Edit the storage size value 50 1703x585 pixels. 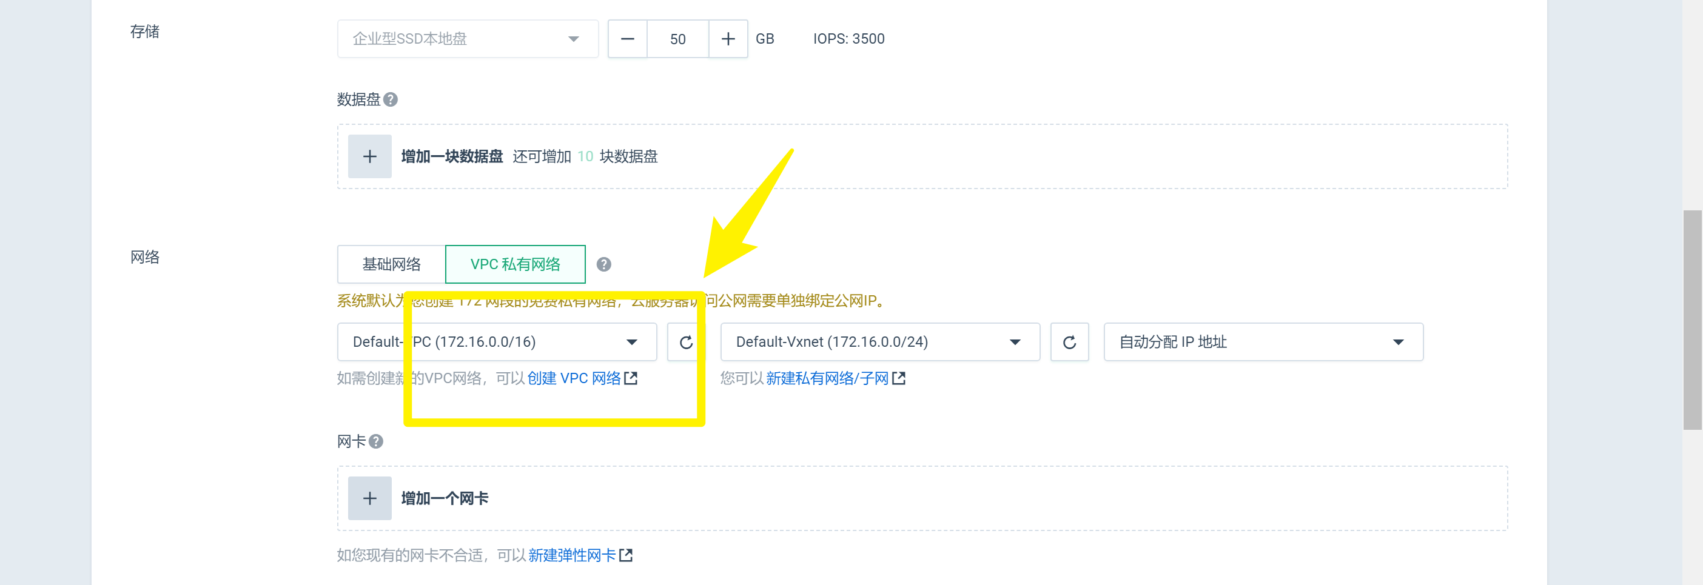click(677, 39)
